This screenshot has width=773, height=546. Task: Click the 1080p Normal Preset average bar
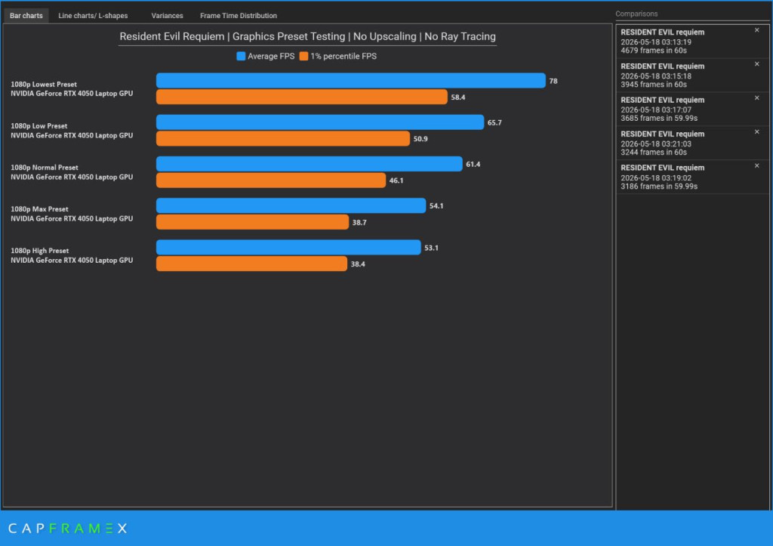click(x=309, y=164)
